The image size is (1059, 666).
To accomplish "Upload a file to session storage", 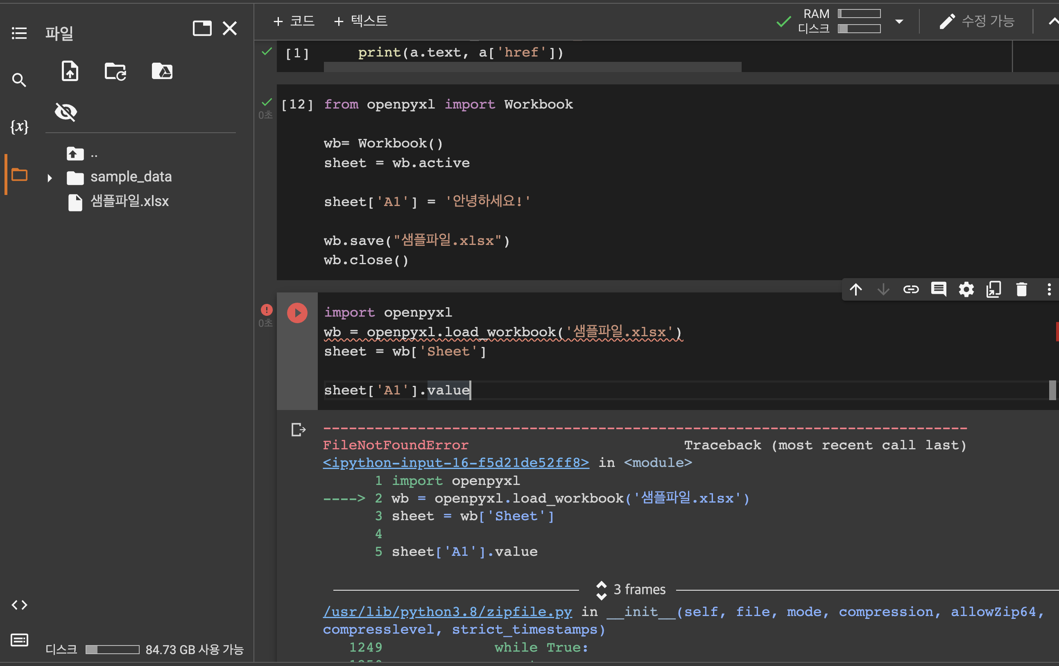I will pos(70,71).
